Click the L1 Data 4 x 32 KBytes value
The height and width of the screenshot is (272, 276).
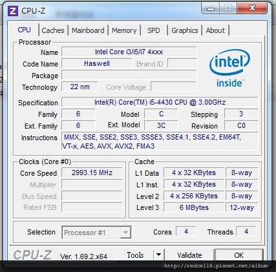[194, 173]
